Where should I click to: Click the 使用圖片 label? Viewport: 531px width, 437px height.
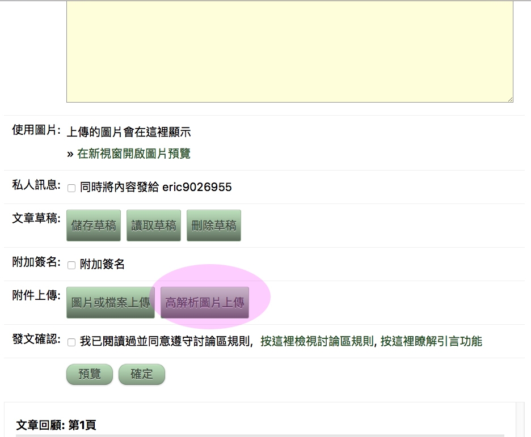click(36, 130)
